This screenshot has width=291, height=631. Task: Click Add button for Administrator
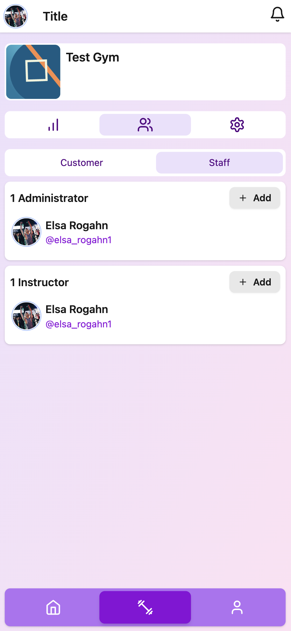[255, 198]
